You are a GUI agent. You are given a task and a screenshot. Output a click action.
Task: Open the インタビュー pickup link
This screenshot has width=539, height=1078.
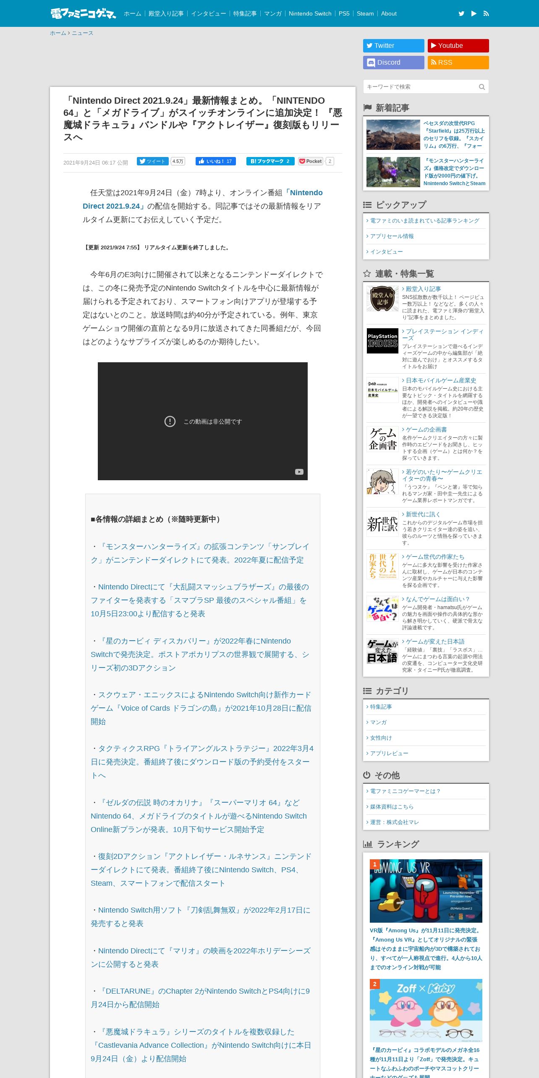[x=386, y=252]
